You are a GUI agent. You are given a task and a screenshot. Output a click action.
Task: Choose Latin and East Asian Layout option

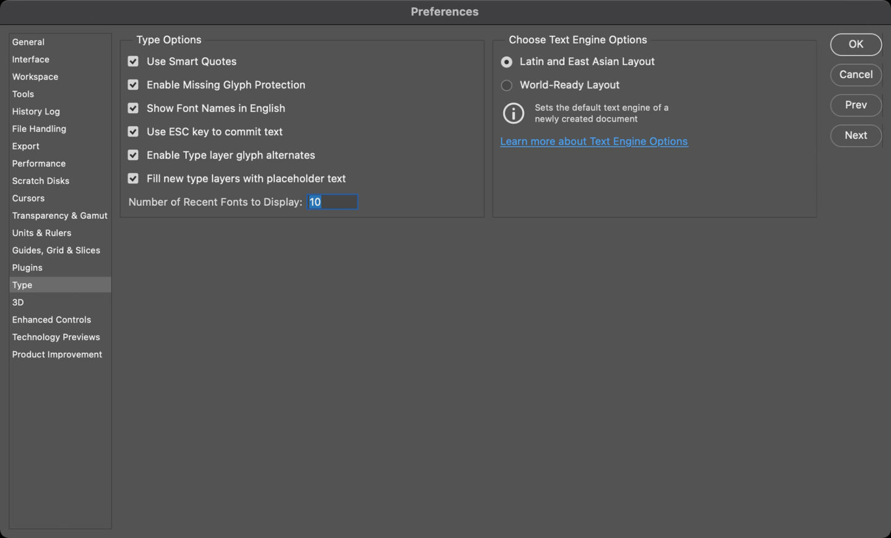(x=507, y=62)
